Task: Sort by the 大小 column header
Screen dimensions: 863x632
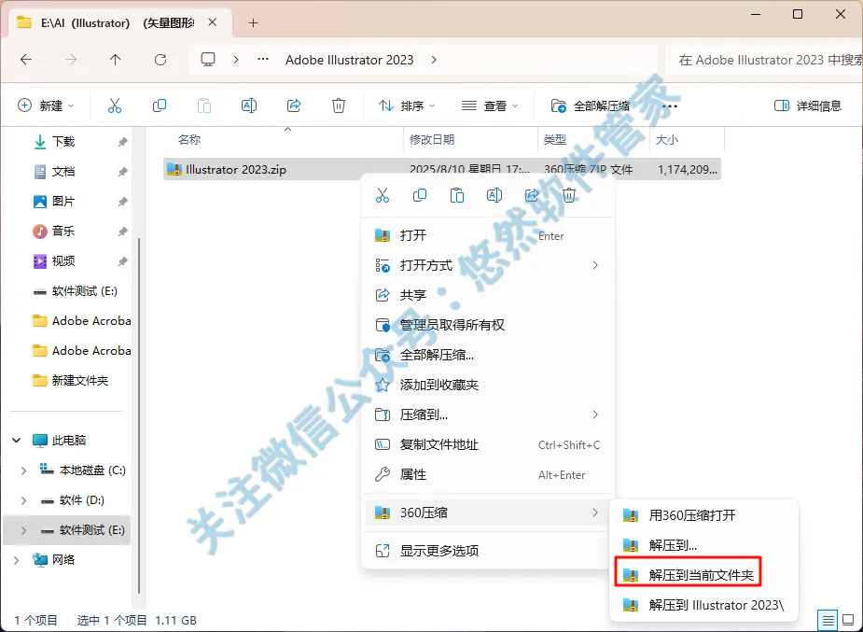Action: (x=666, y=140)
